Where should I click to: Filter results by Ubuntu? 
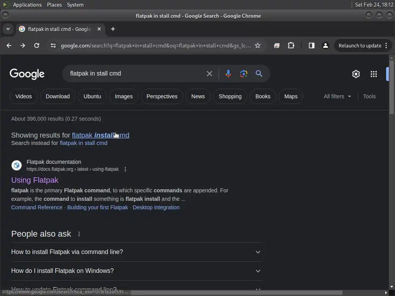pyautogui.click(x=92, y=96)
